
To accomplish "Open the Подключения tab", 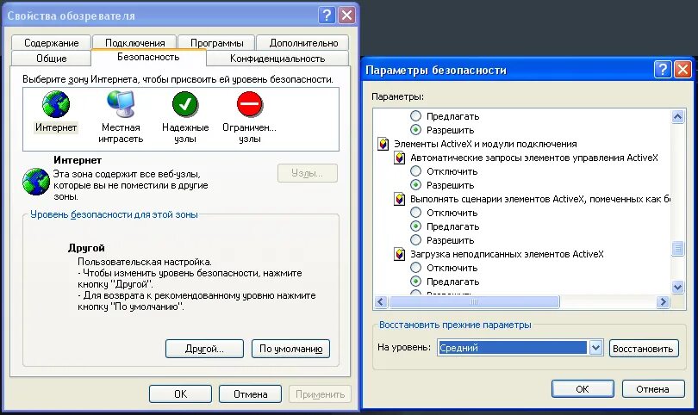I will pyautogui.click(x=135, y=43).
